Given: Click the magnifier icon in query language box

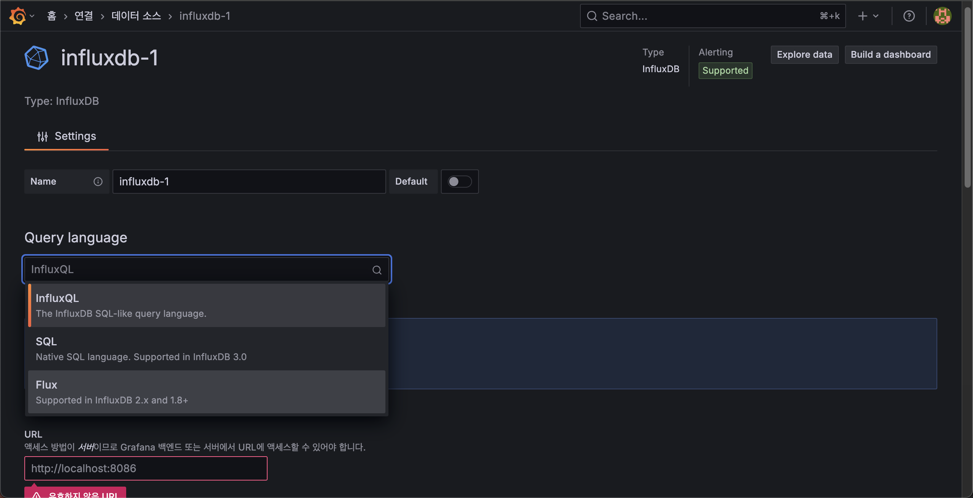Looking at the screenshot, I should (x=377, y=270).
